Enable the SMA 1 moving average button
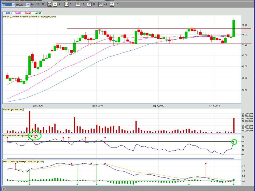 (78, 5)
